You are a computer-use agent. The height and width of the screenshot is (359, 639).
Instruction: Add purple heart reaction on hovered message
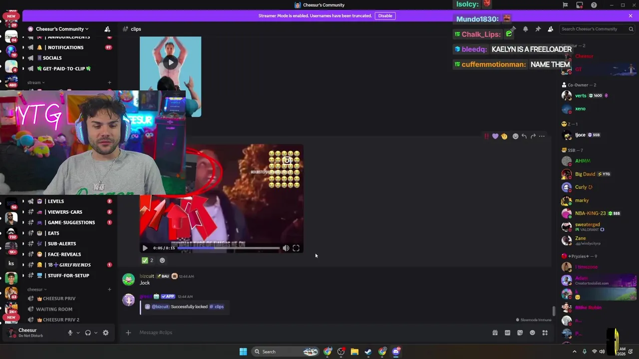point(495,136)
